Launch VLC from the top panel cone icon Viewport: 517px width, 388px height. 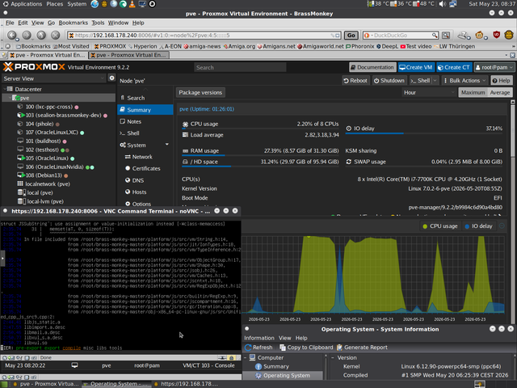[x=132, y=4]
